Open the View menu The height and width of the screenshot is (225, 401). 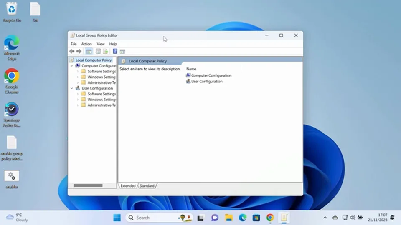pyautogui.click(x=101, y=44)
